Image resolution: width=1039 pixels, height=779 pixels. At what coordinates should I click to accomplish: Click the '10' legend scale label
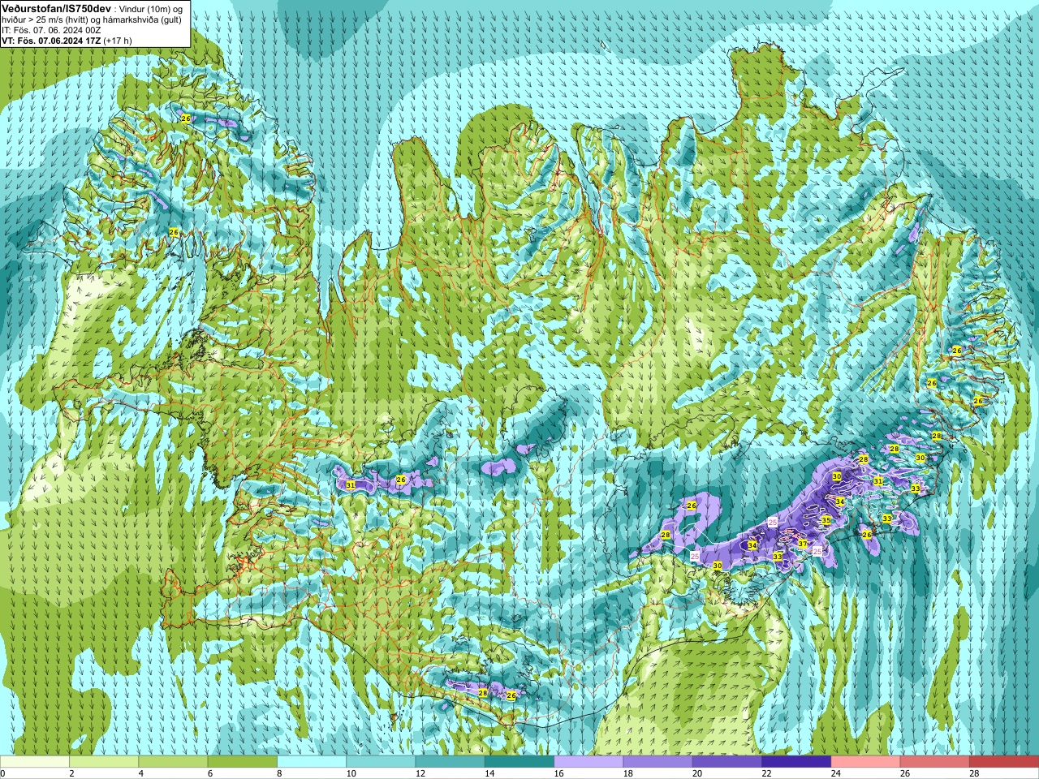coord(351,773)
